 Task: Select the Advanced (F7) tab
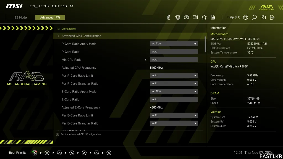(x=50, y=17)
